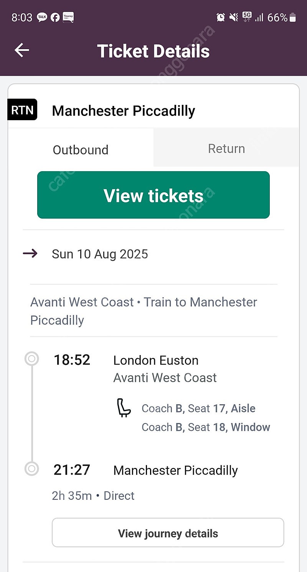
Task: Tap the Ticket Details page title
Action: (153, 51)
